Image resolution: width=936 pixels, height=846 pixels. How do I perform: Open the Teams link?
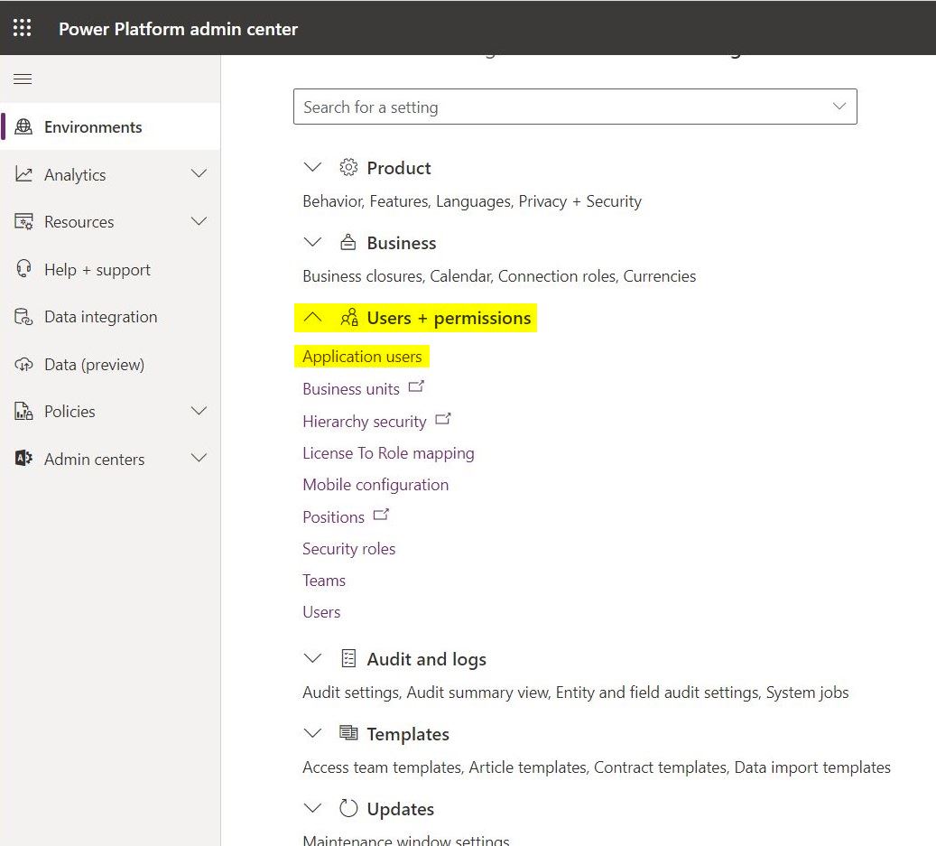point(323,581)
